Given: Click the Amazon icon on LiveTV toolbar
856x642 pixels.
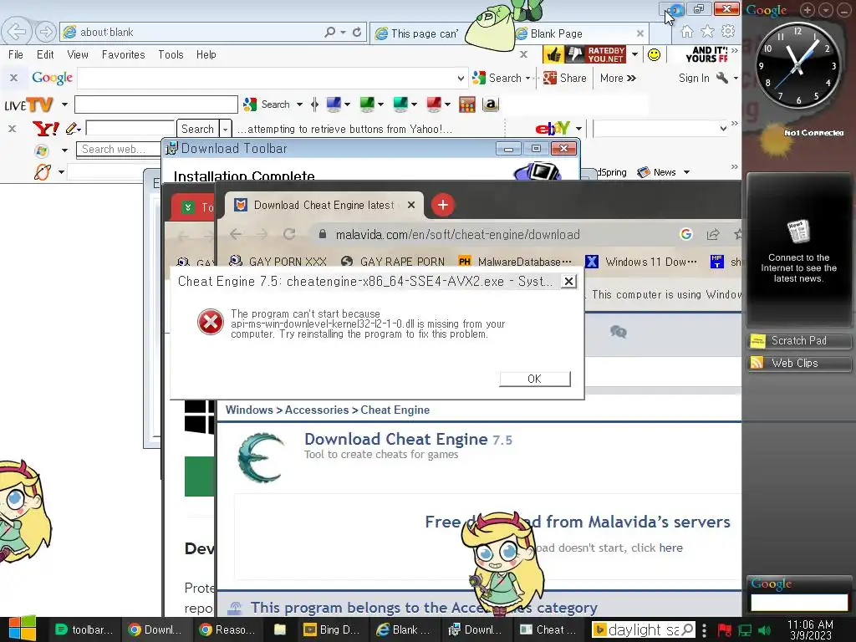Looking at the screenshot, I should (x=490, y=104).
